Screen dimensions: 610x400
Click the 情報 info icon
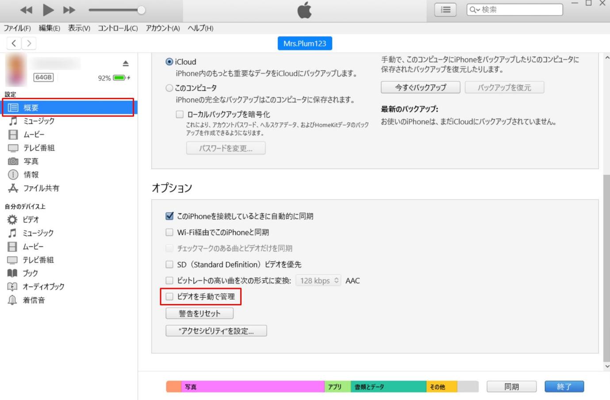[x=13, y=174]
